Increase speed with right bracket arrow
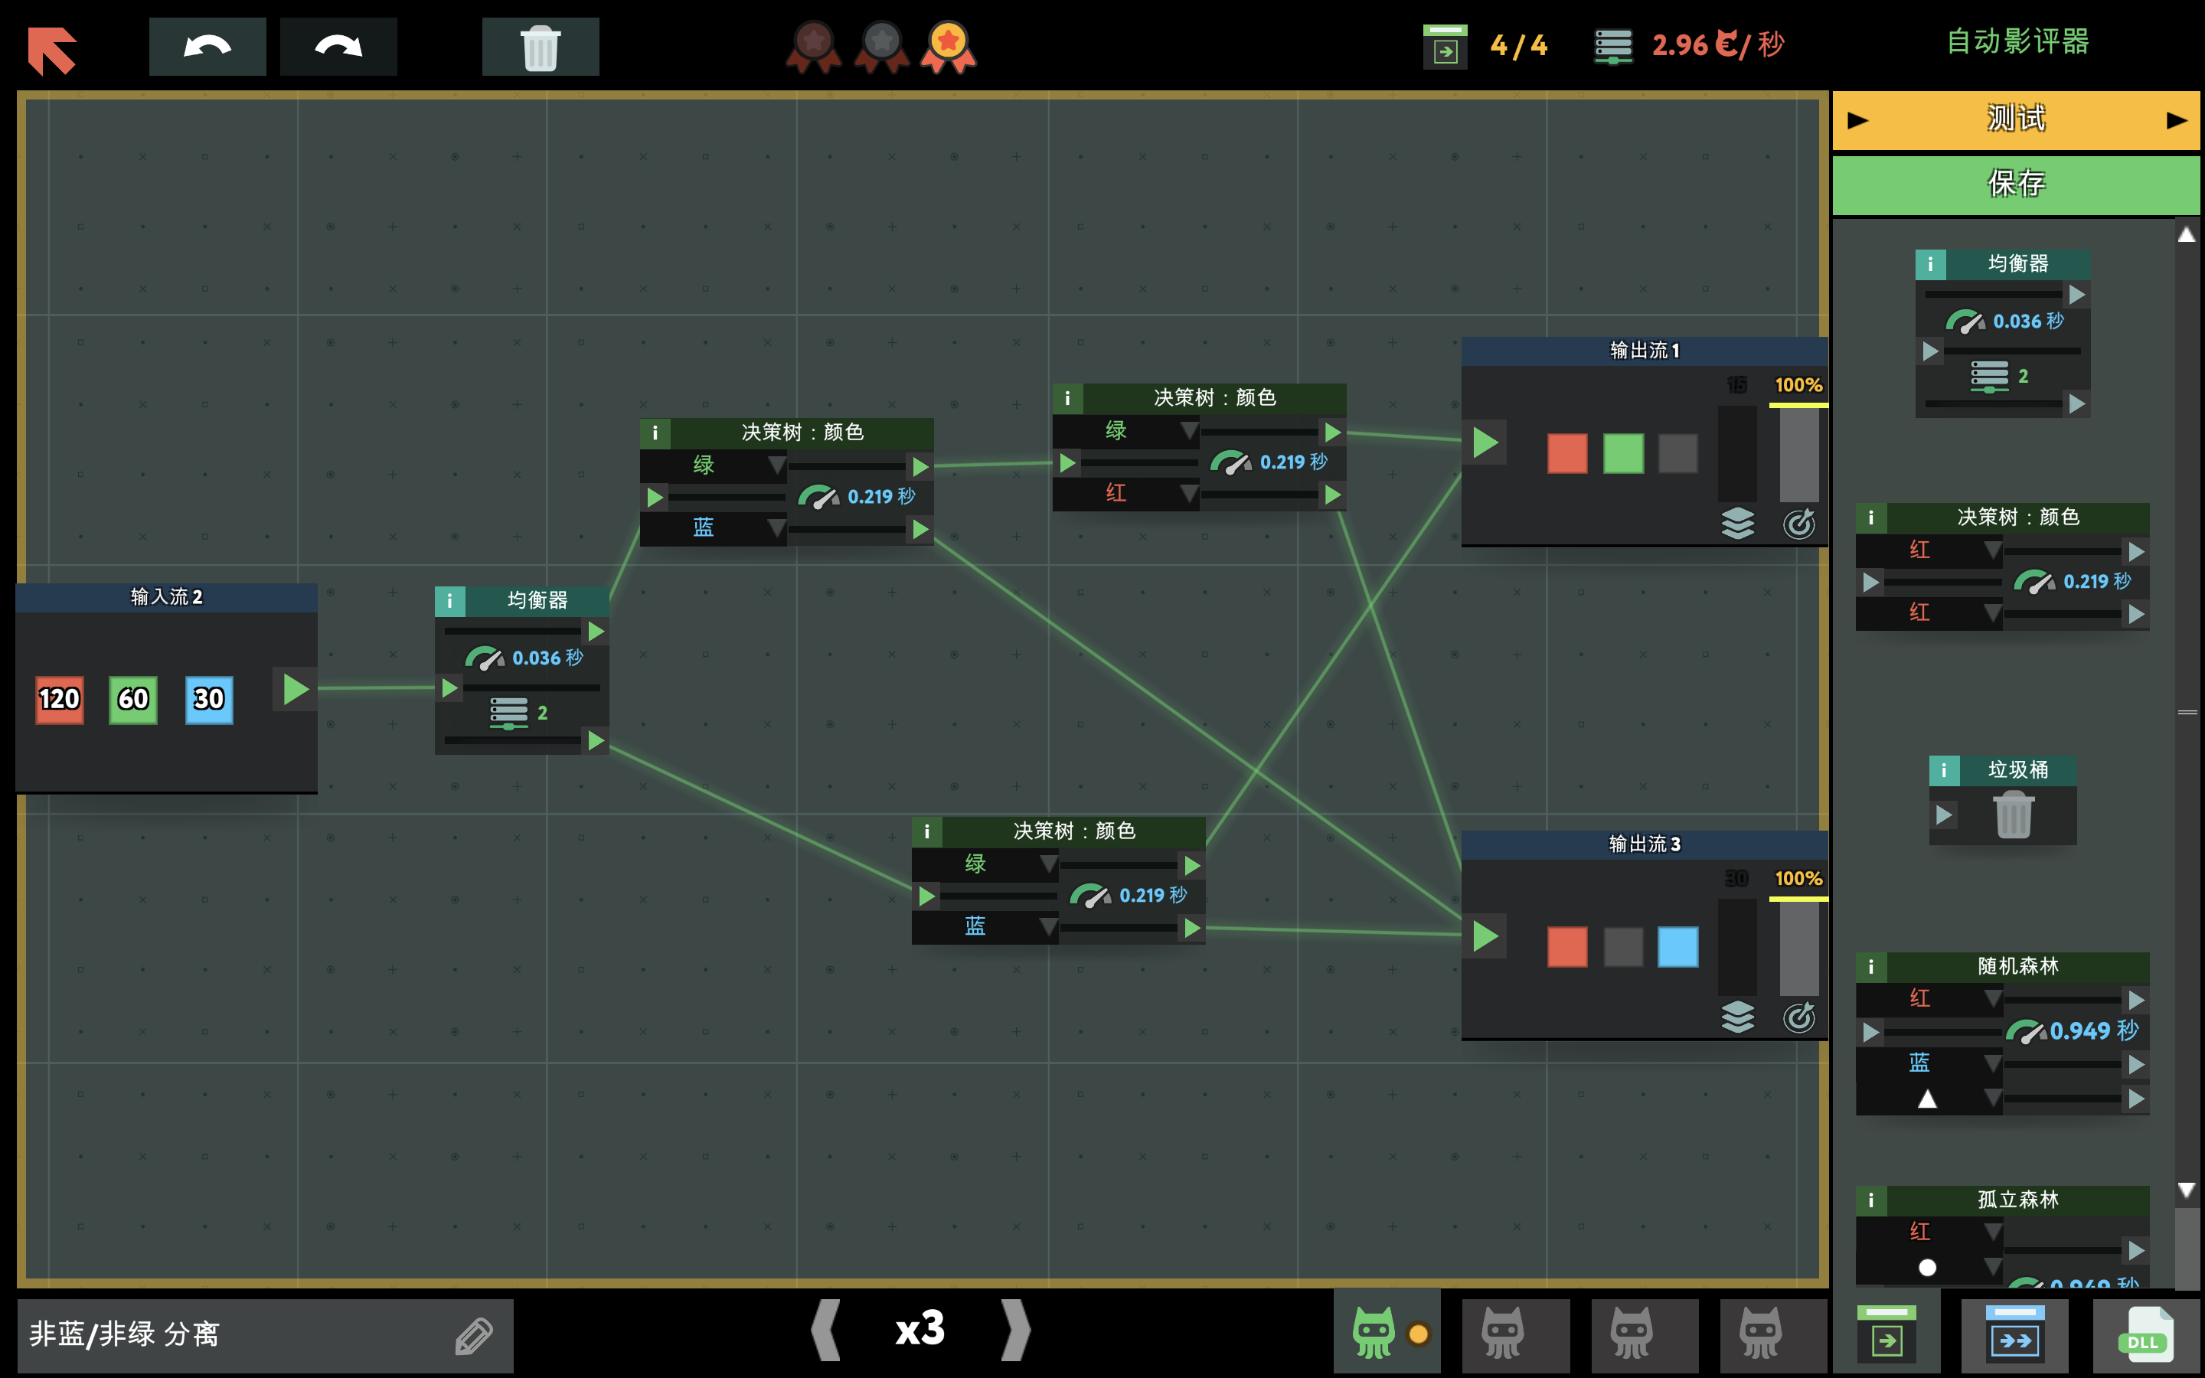This screenshot has width=2205, height=1378. pos(1016,1331)
